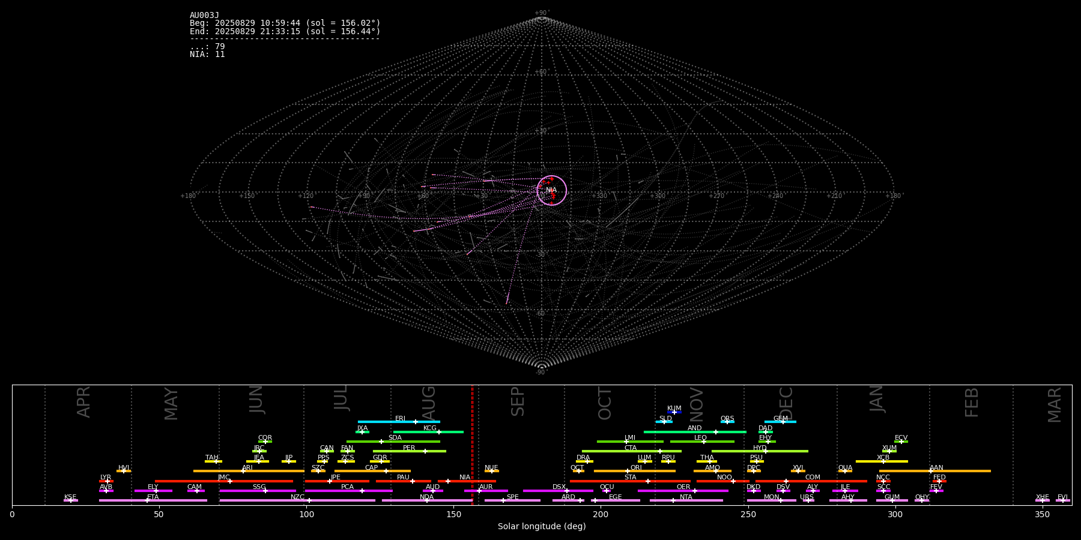This screenshot has width=1081, height=540.
Task: Click the pink NTA shower bar
Action: [x=686, y=500]
